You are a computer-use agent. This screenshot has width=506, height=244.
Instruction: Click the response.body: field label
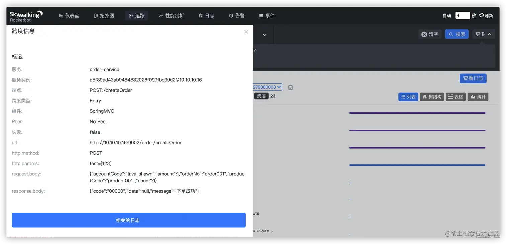[28, 191]
